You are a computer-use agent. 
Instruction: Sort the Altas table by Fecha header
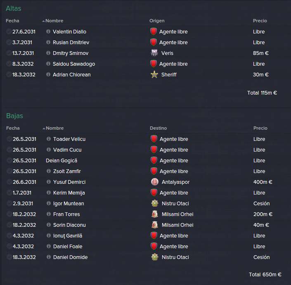(x=12, y=21)
